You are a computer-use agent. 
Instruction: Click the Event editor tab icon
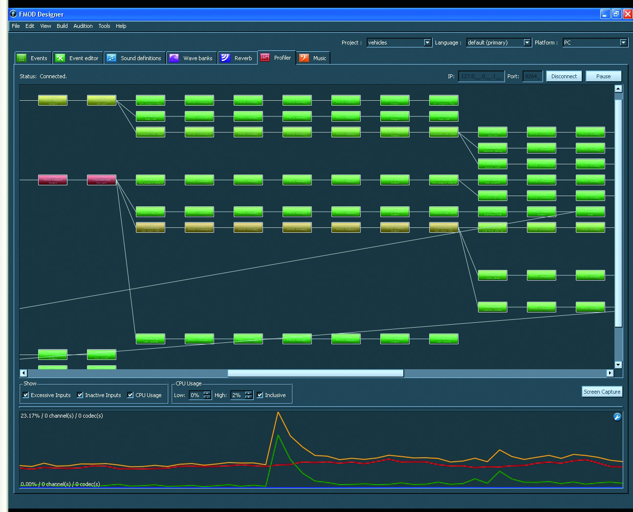(60, 58)
